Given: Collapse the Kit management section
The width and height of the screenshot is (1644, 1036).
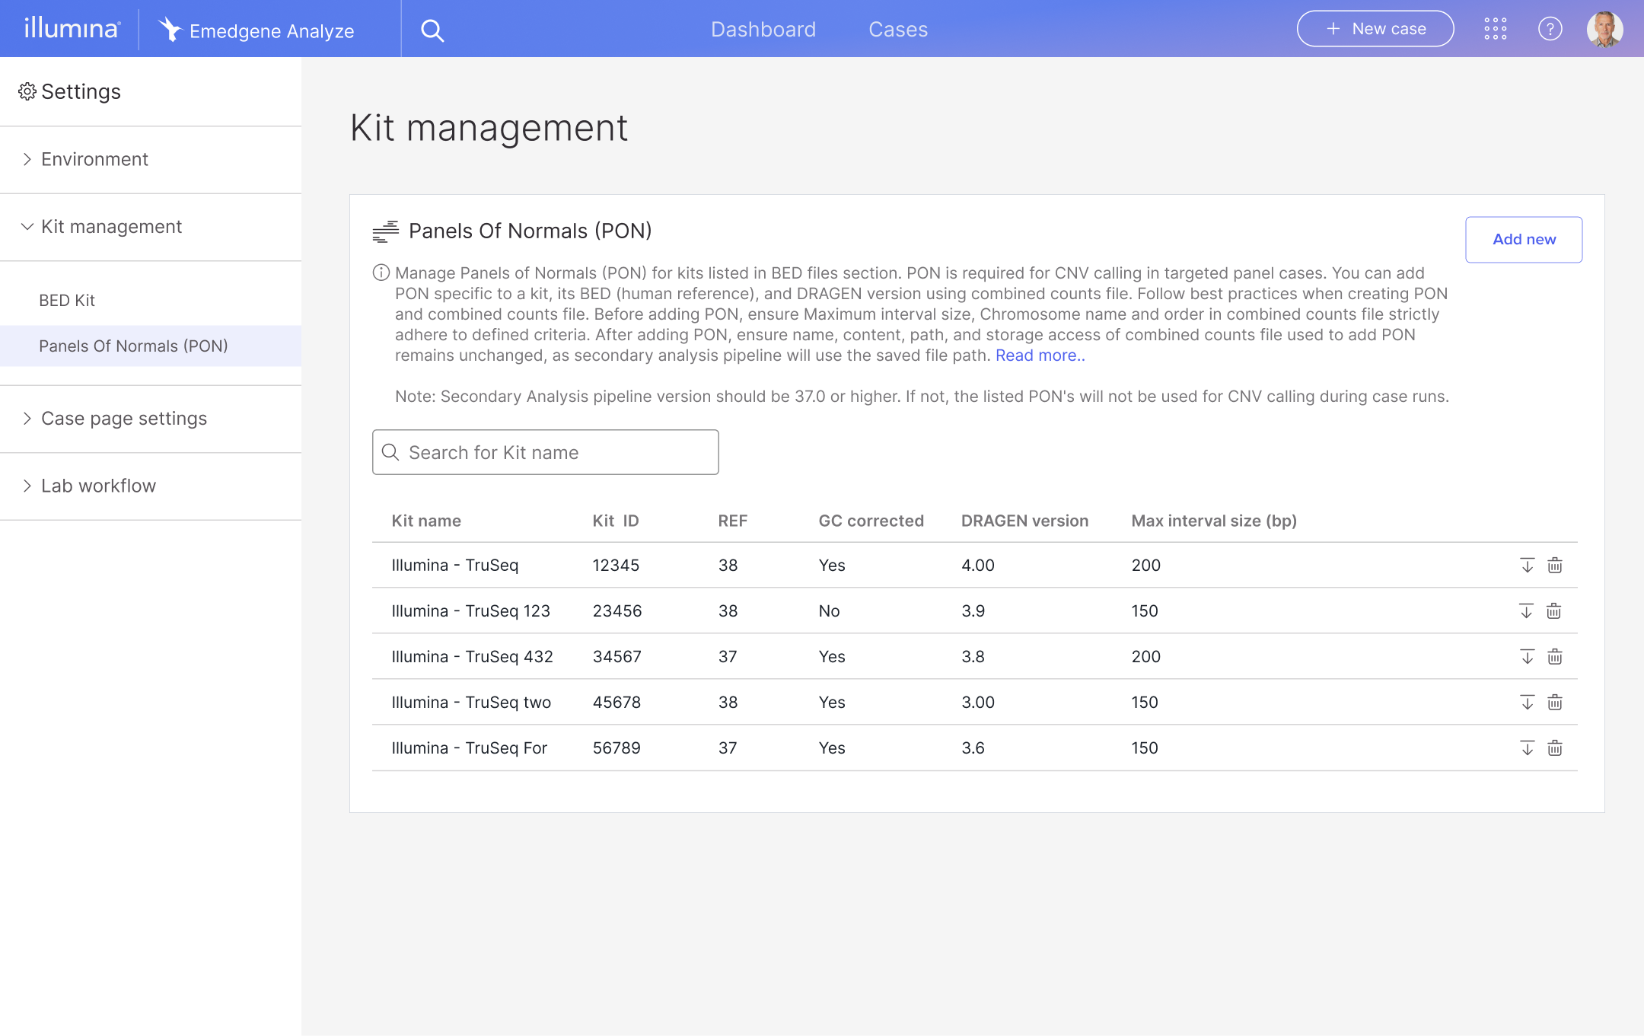Looking at the screenshot, I should coord(151,227).
